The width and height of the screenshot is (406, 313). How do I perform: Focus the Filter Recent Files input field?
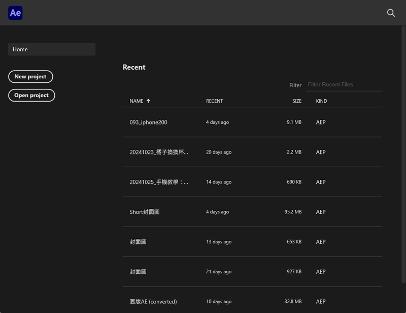point(344,85)
